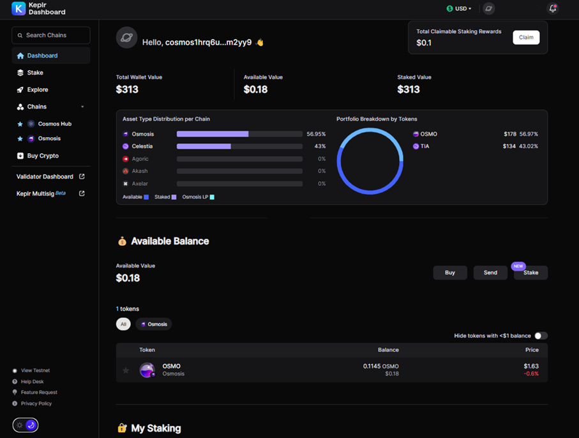Click the Validator Dashboard external link icon
The width and height of the screenshot is (579, 438).
82,176
